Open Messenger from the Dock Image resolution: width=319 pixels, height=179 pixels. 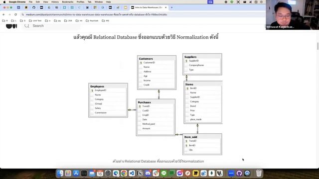tap(179, 174)
